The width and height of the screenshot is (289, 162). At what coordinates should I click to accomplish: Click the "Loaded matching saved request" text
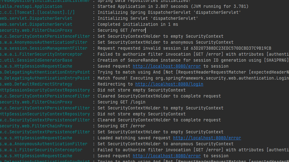click(134, 138)
